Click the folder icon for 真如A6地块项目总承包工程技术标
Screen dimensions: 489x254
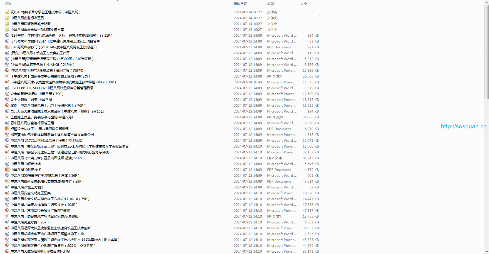pyautogui.click(x=7, y=12)
